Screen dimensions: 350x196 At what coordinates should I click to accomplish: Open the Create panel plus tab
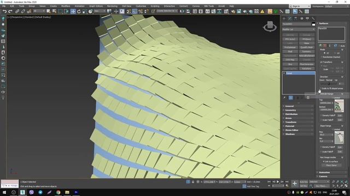284,19
